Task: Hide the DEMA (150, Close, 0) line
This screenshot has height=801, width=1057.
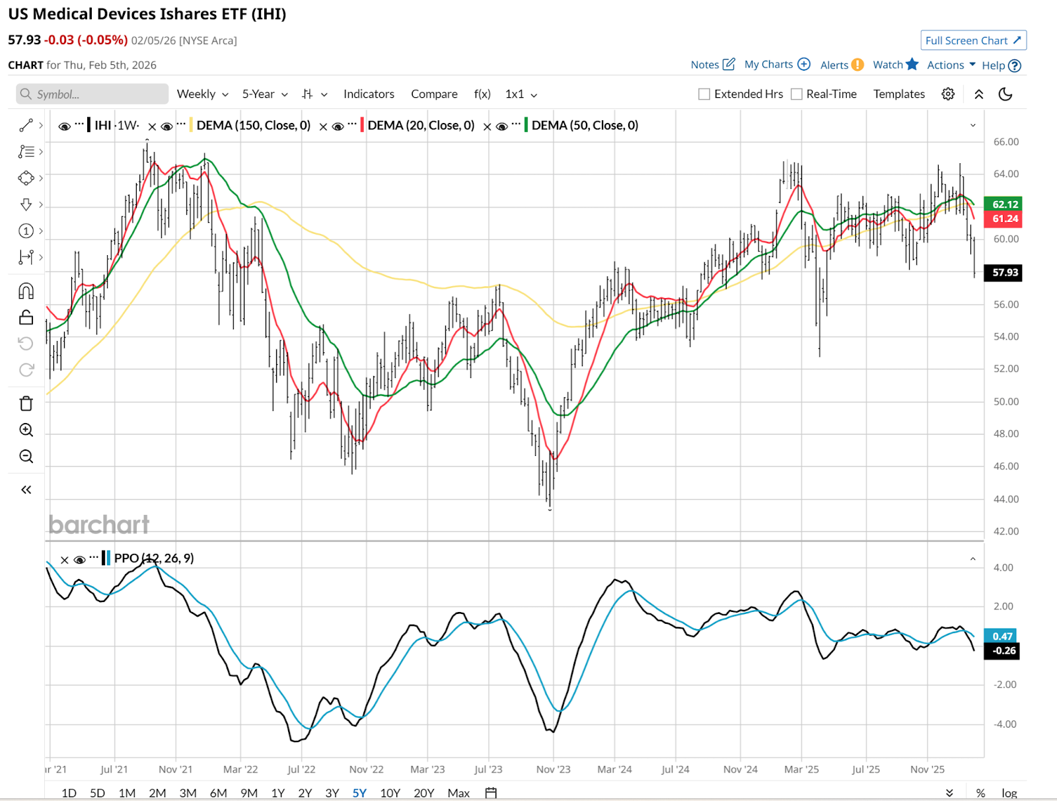Action: pos(166,126)
